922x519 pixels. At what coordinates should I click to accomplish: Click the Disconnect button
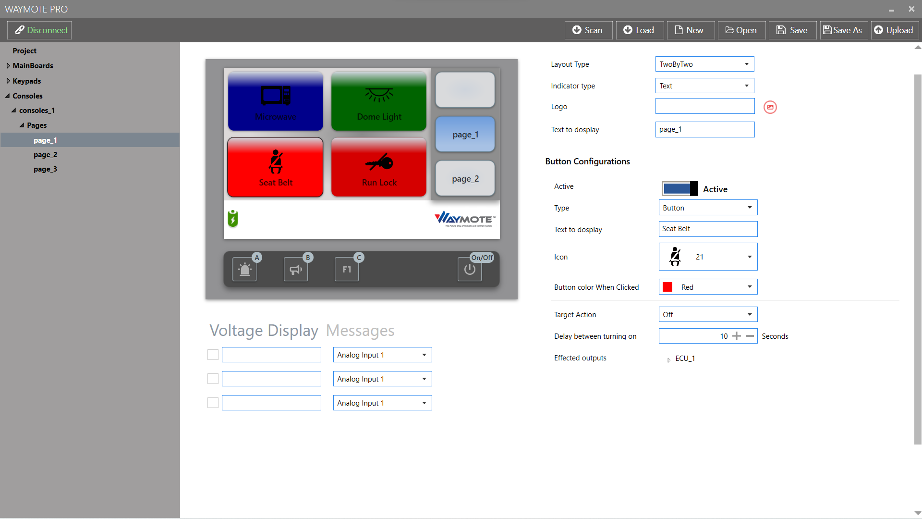pyautogui.click(x=40, y=30)
